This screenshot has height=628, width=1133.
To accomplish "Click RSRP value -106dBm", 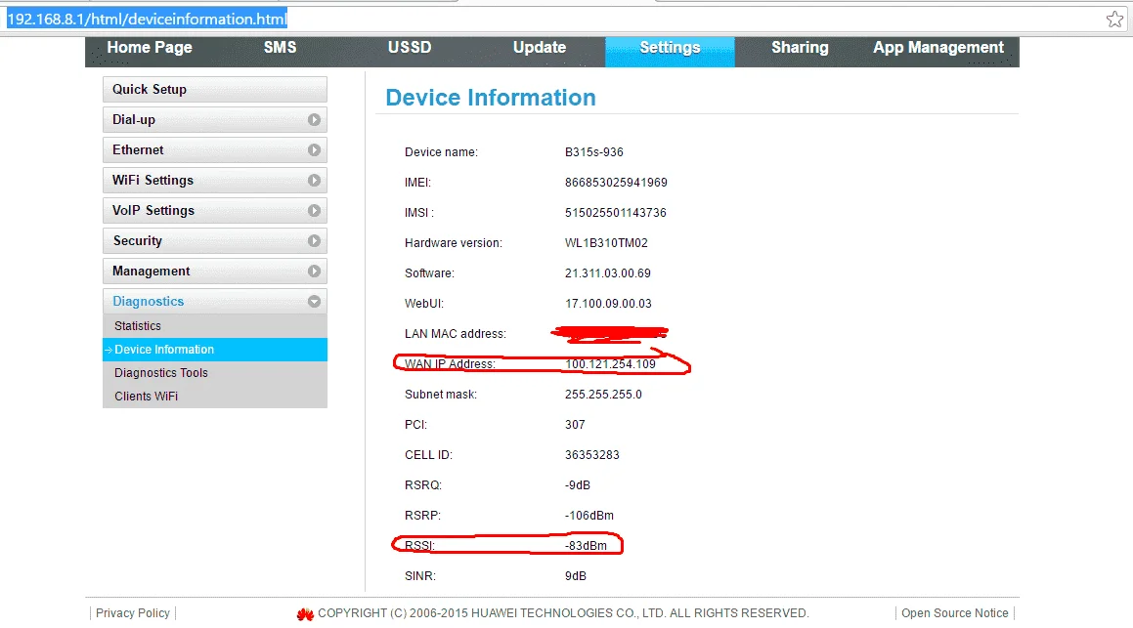I will [x=588, y=516].
